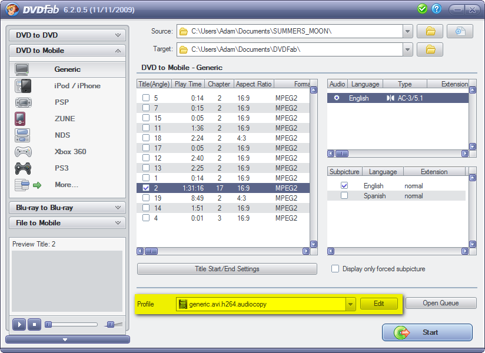Enable the Spanish subpicture checkbox
Image resolution: width=485 pixels, height=353 pixels.
344,195
